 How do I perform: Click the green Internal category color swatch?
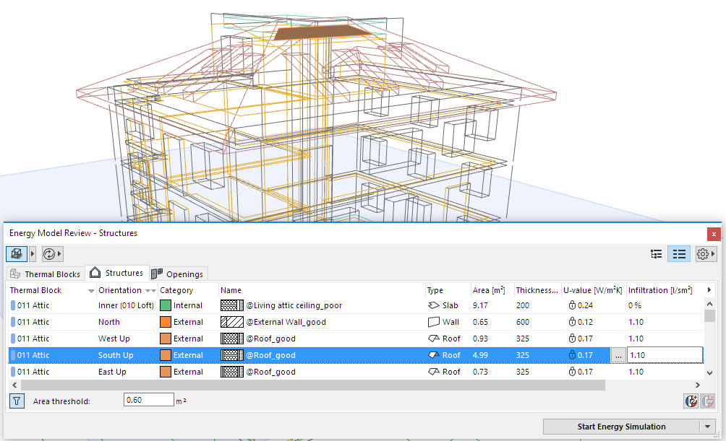click(165, 305)
